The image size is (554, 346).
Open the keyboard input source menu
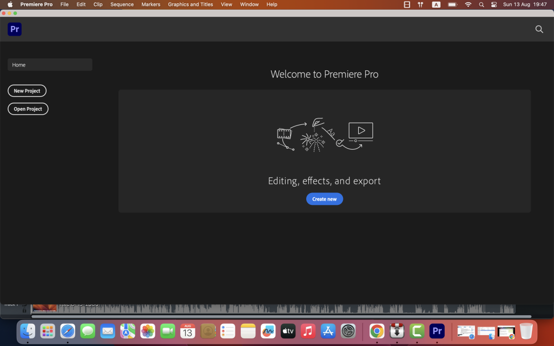click(x=436, y=4)
